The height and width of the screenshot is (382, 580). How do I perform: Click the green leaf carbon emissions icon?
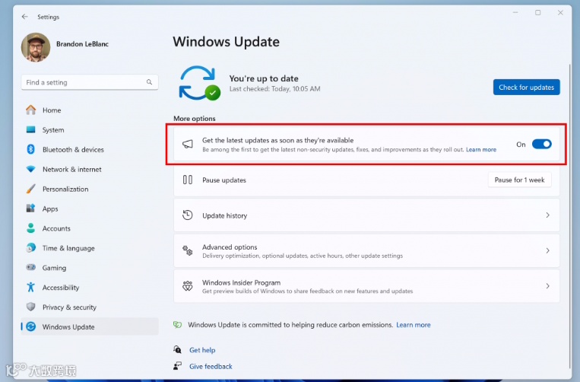pos(178,325)
